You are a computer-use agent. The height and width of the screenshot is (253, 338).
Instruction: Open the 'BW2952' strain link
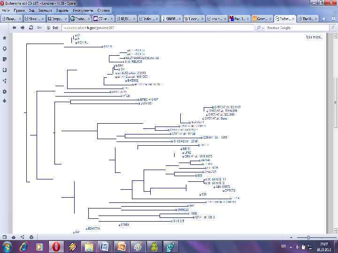point(132,81)
